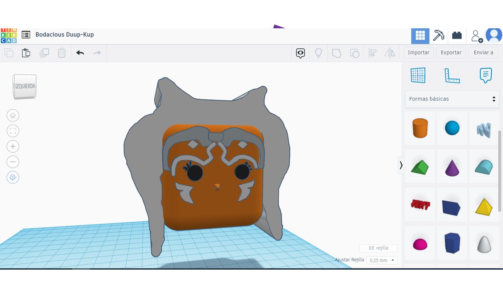Redo the last action
The height and width of the screenshot is (283, 503).
pyautogui.click(x=97, y=53)
